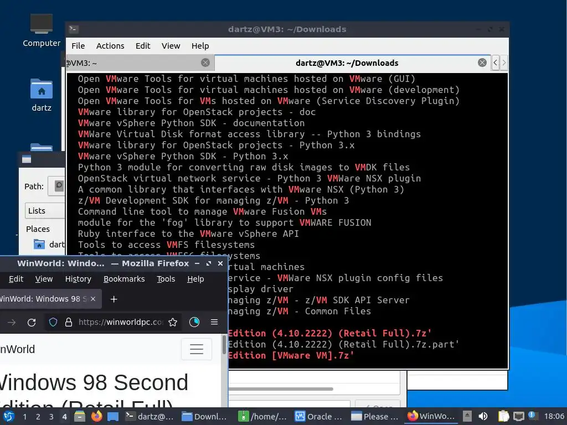Viewport: 567px width, 425px height.
Task: Bookmark page with the star icon
Action: [x=173, y=322]
